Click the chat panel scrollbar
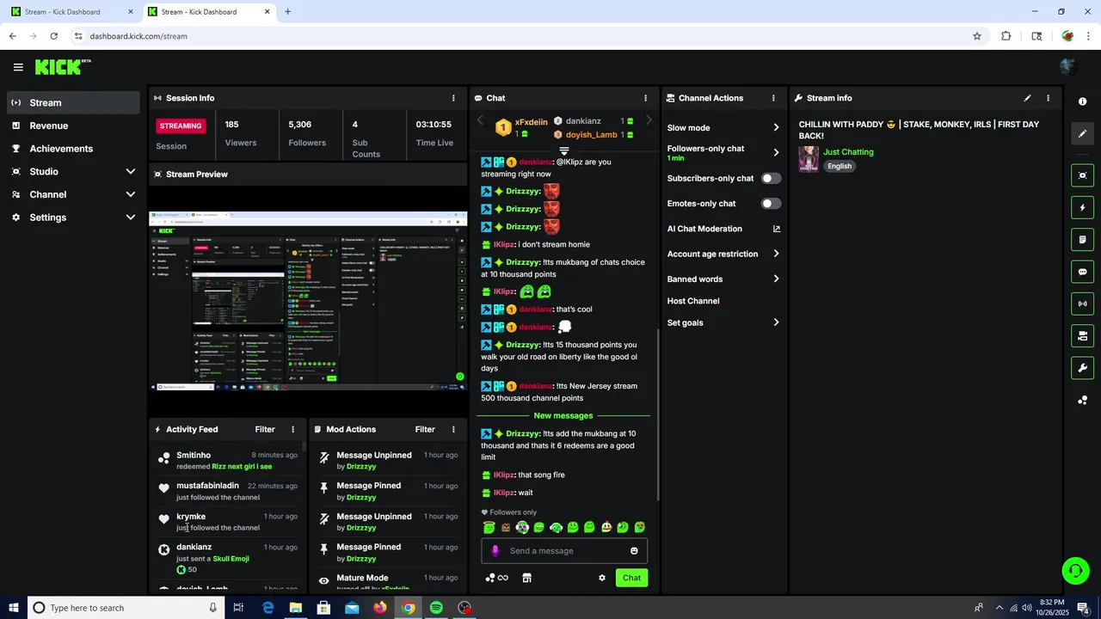 pyautogui.click(x=658, y=414)
